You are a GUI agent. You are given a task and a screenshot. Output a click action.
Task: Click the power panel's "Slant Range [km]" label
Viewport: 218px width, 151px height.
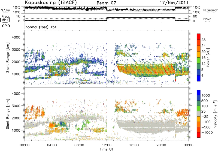tap(8, 58)
